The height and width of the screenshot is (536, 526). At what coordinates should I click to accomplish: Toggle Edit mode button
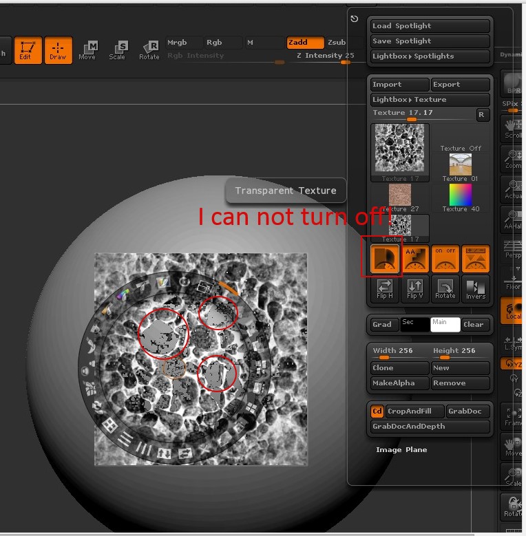[28, 50]
